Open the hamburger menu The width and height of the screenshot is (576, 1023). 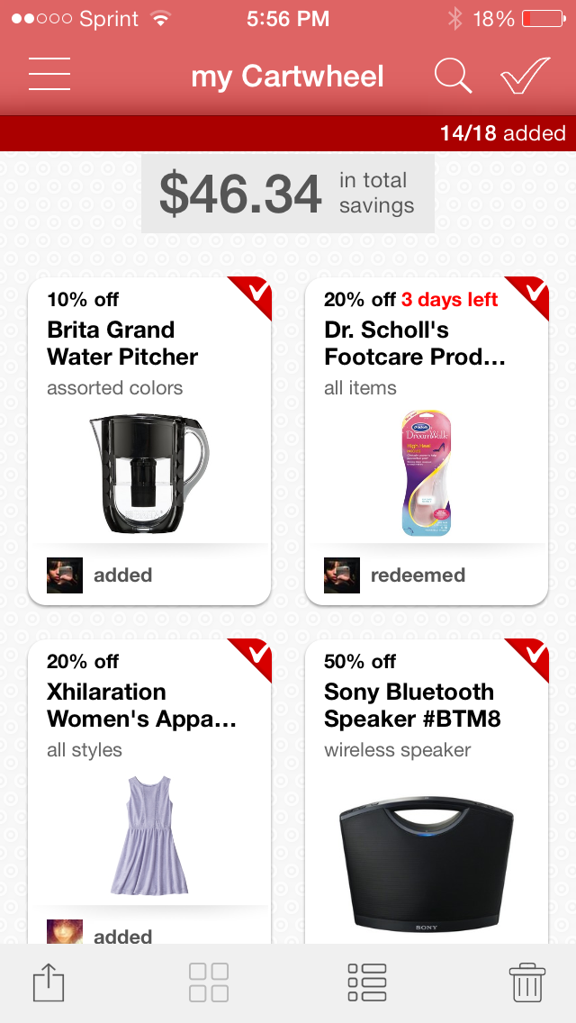point(49,75)
